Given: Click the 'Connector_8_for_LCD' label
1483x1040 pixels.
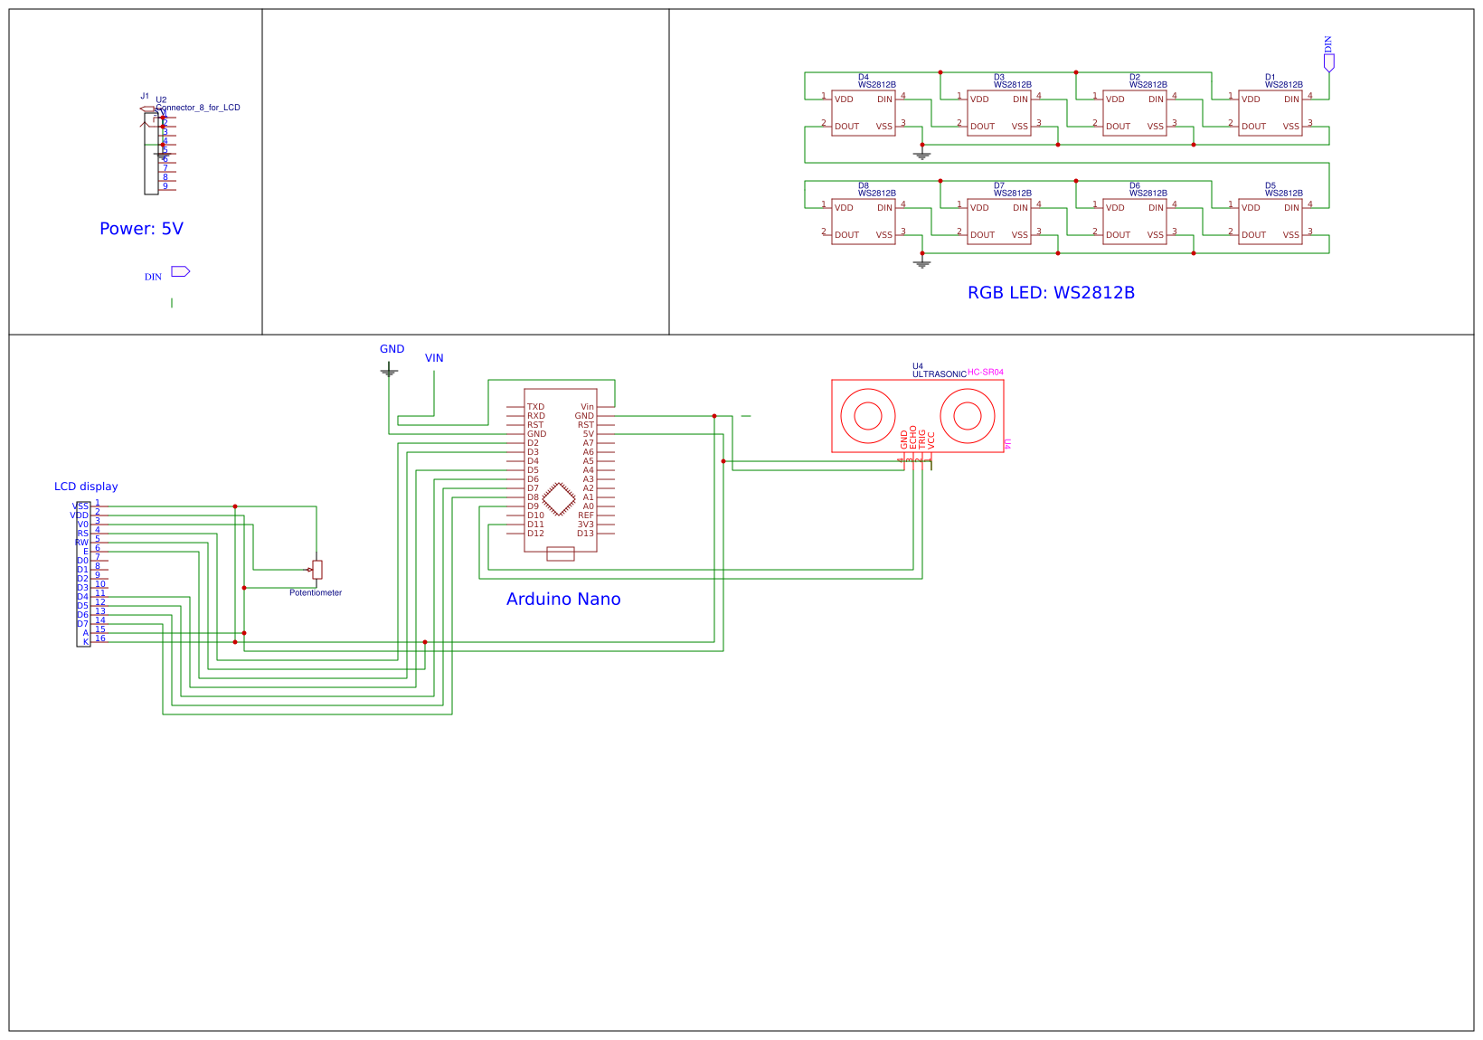Looking at the screenshot, I should click(198, 108).
